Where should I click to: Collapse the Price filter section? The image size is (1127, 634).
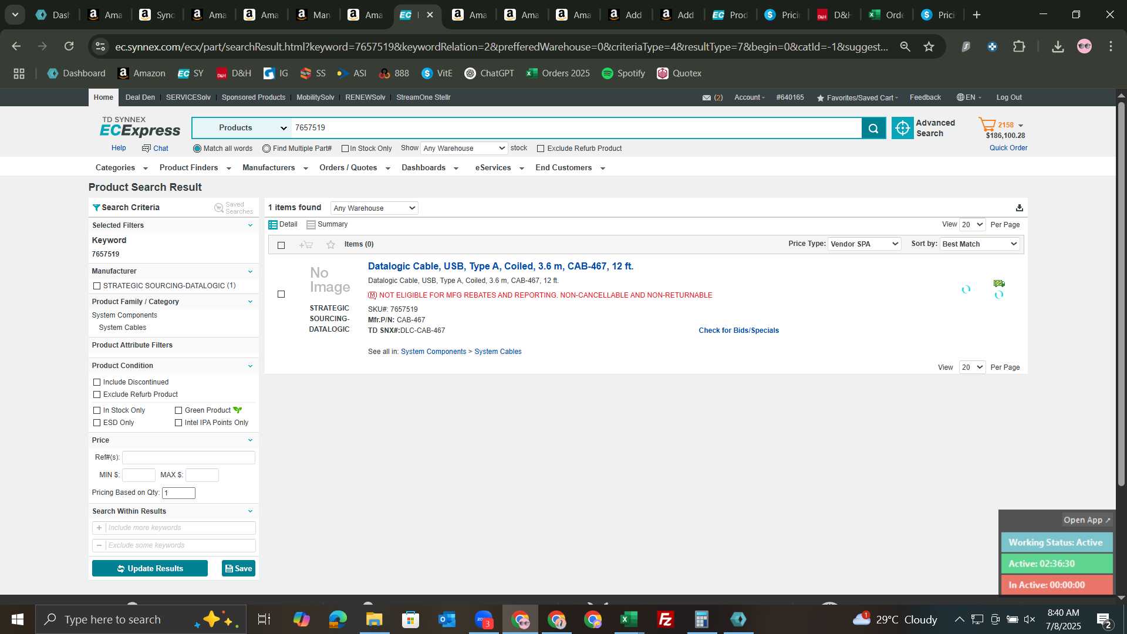[250, 440]
